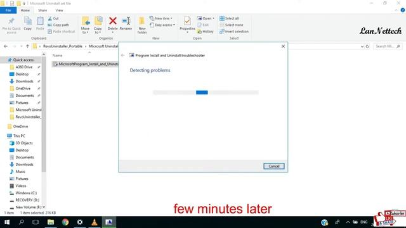The width and height of the screenshot is (406, 228).
Task: Click the Detecting problems progress bar
Action: point(206,92)
